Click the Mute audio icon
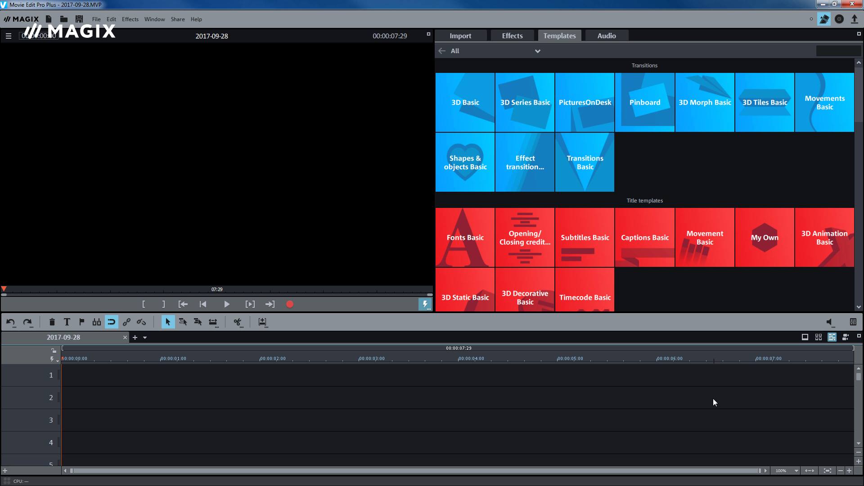864x486 pixels. tap(829, 322)
